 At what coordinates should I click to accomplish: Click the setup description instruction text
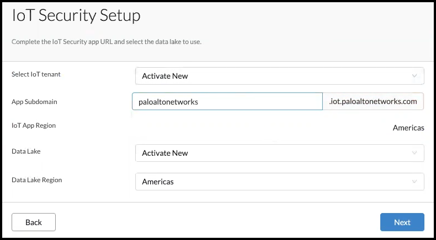[x=107, y=42]
